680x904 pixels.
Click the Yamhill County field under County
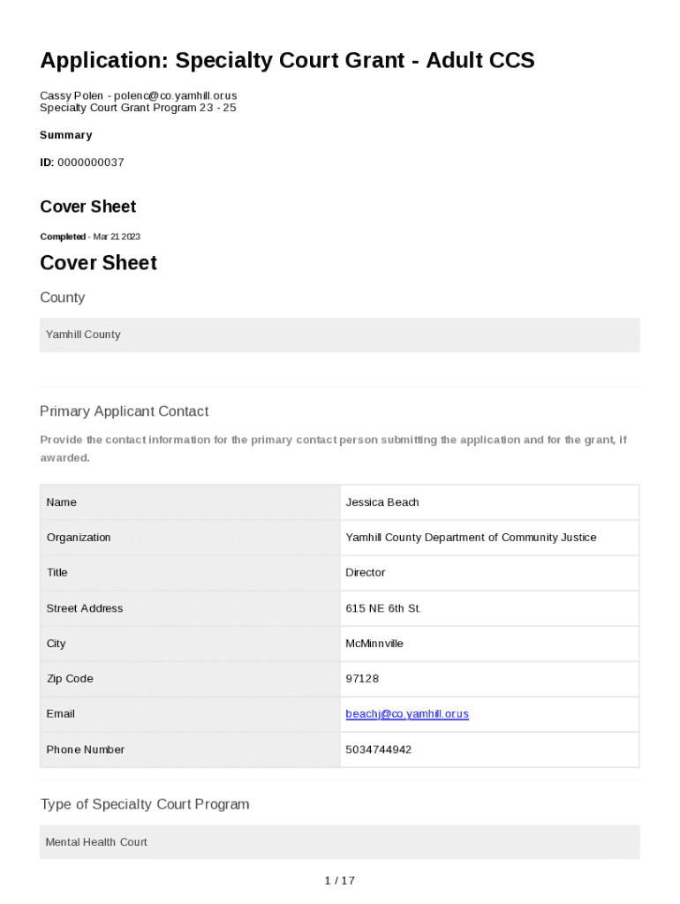click(339, 335)
